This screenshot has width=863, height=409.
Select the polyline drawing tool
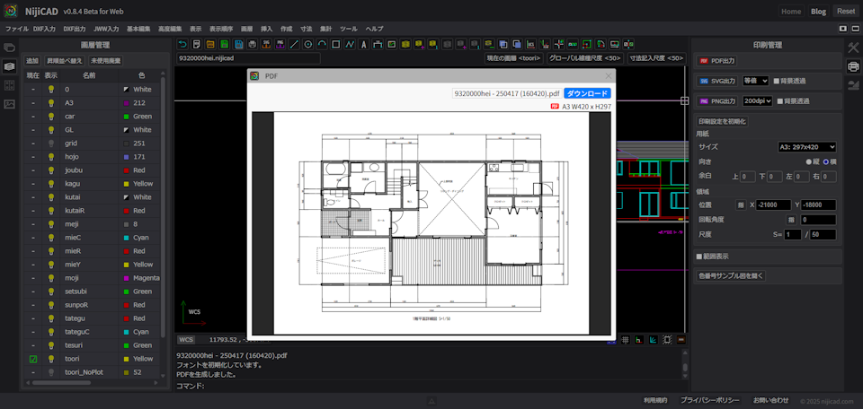350,45
